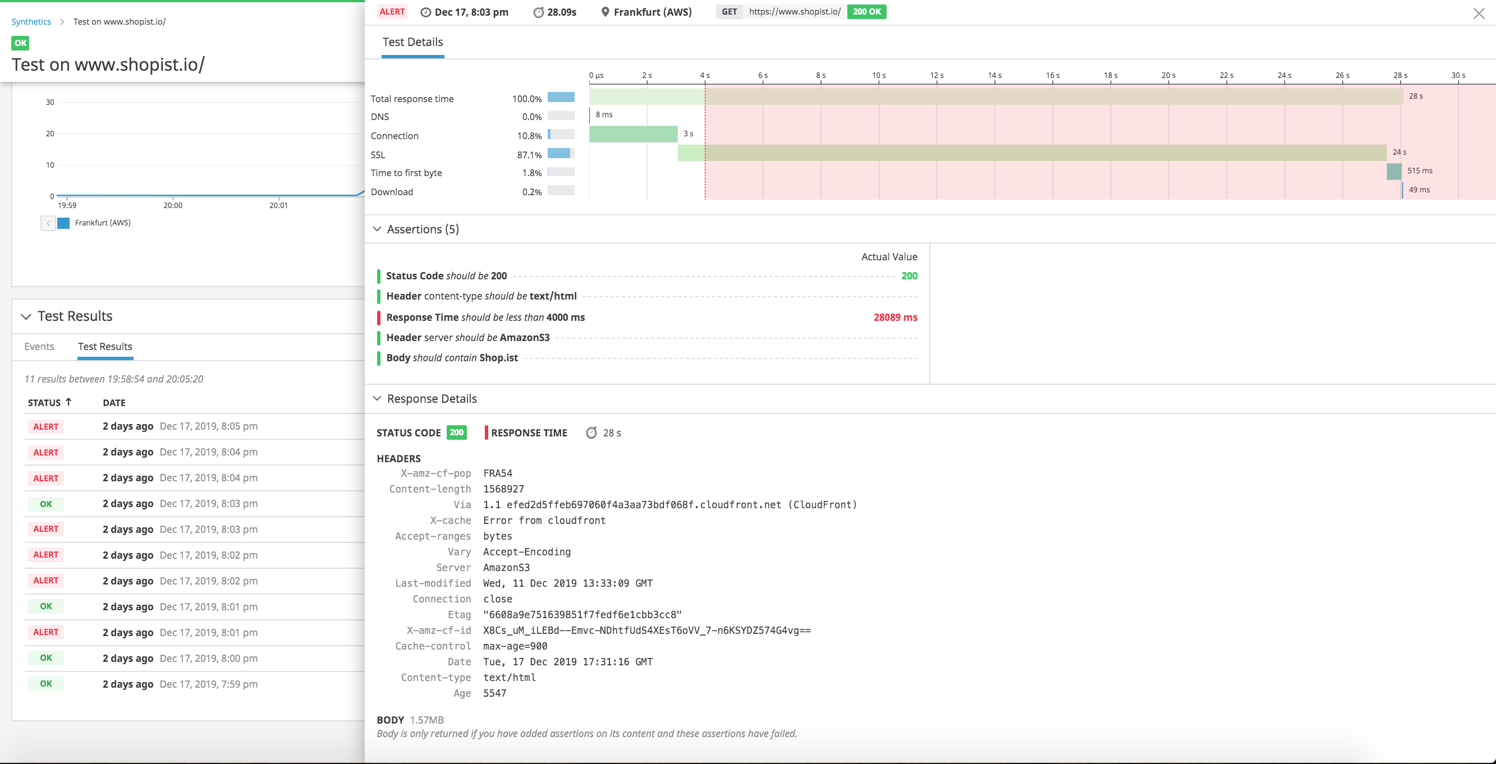Click the Time to first byte 515 ms bar

[x=1394, y=171]
